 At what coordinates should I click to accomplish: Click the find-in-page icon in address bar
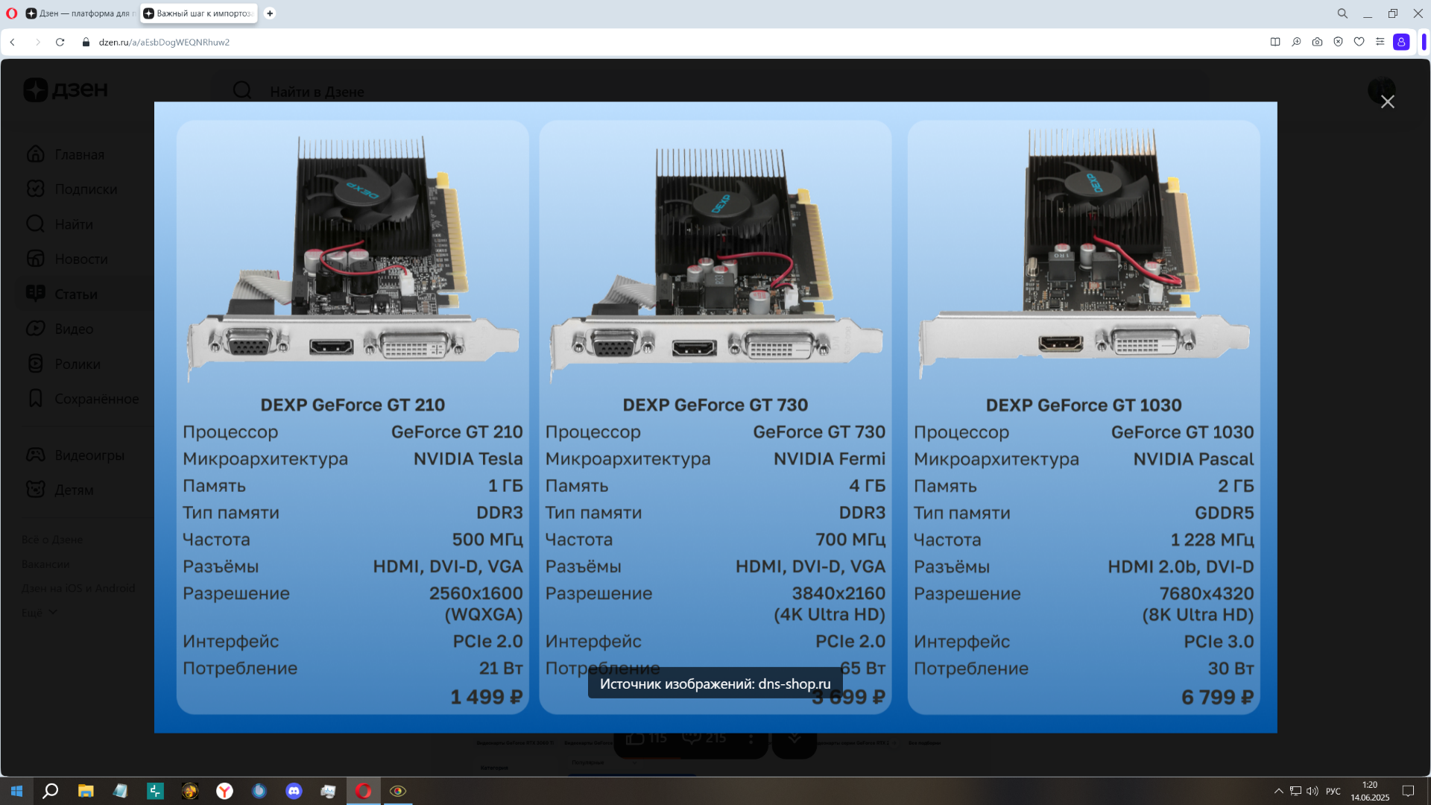[x=1296, y=42]
